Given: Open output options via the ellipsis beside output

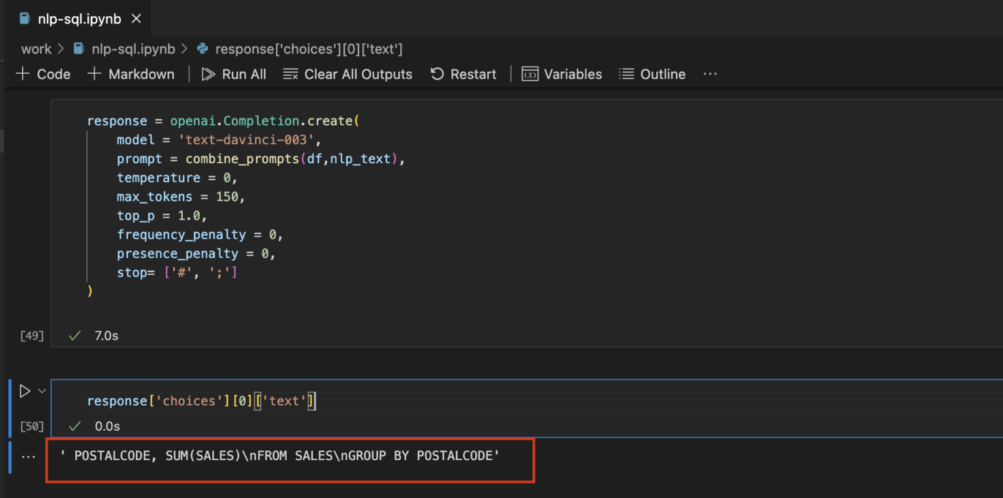Looking at the screenshot, I should [27, 456].
